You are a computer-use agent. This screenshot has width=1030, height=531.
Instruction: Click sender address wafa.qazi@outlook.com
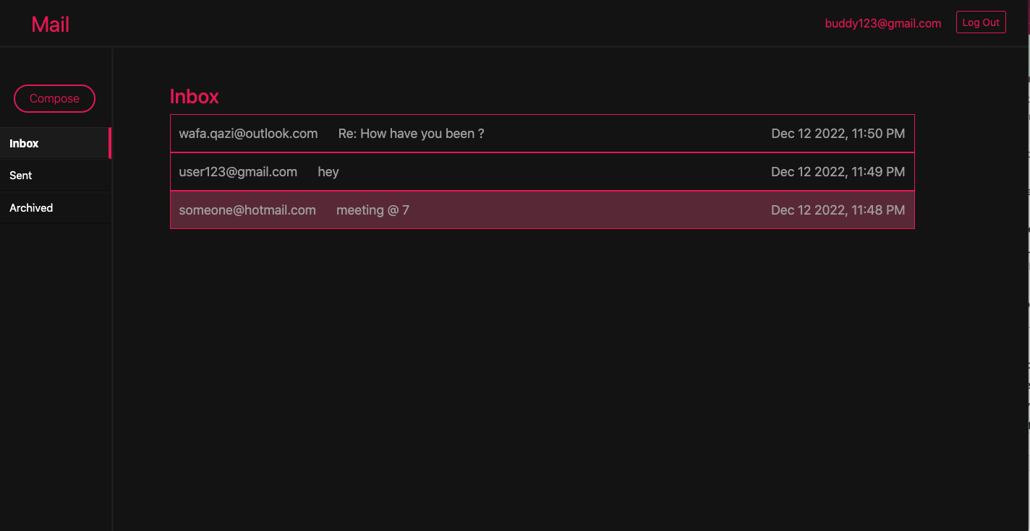[x=248, y=133]
